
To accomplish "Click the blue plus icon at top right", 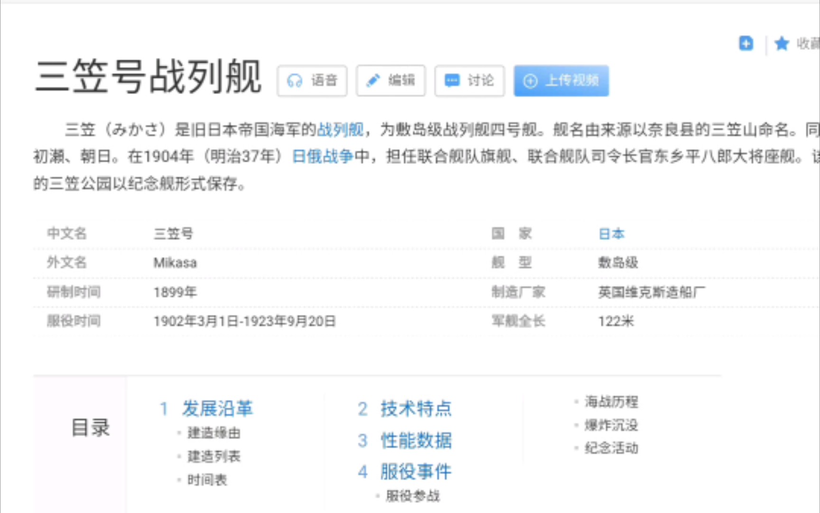I will [746, 43].
